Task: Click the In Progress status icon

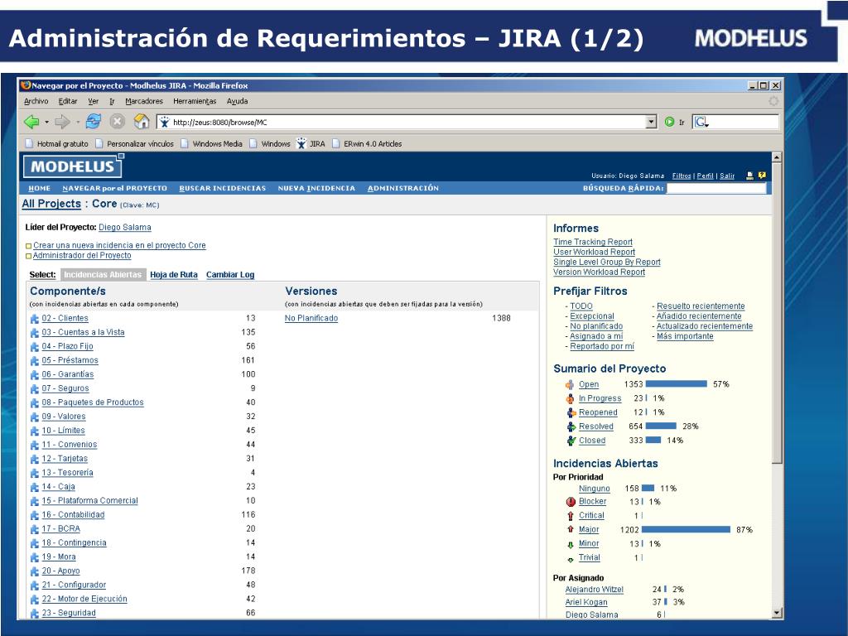Action: [570, 398]
